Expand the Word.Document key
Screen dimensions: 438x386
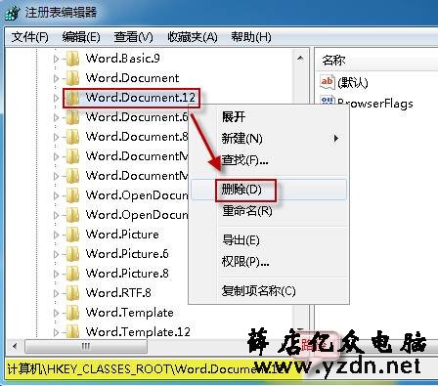pyautogui.click(x=56, y=78)
